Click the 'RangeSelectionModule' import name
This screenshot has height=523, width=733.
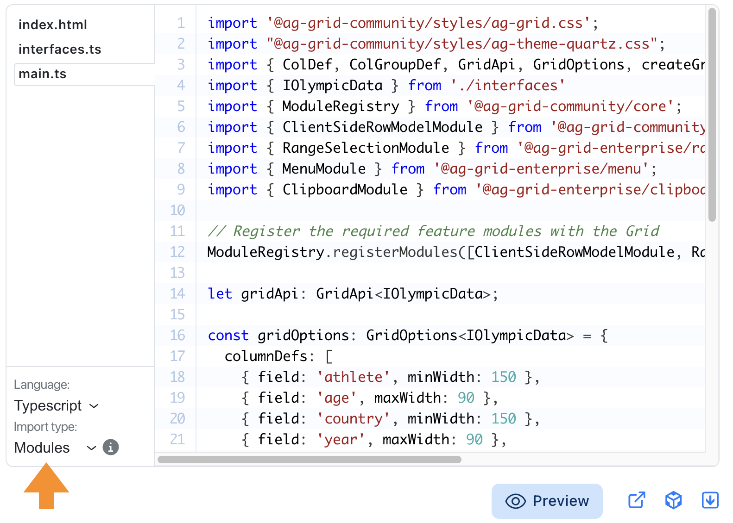[x=366, y=148]
